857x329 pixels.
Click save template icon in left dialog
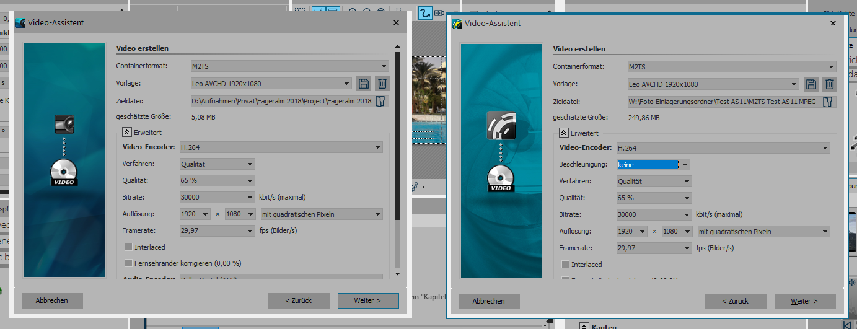(x=364, y=84)
